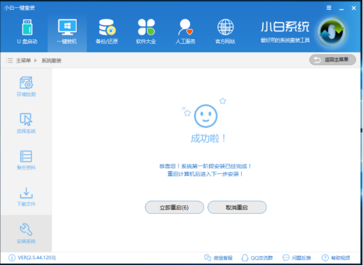Open the 官方网站 official website tab
Screen dimensions: 363x265
coord(225,32)
